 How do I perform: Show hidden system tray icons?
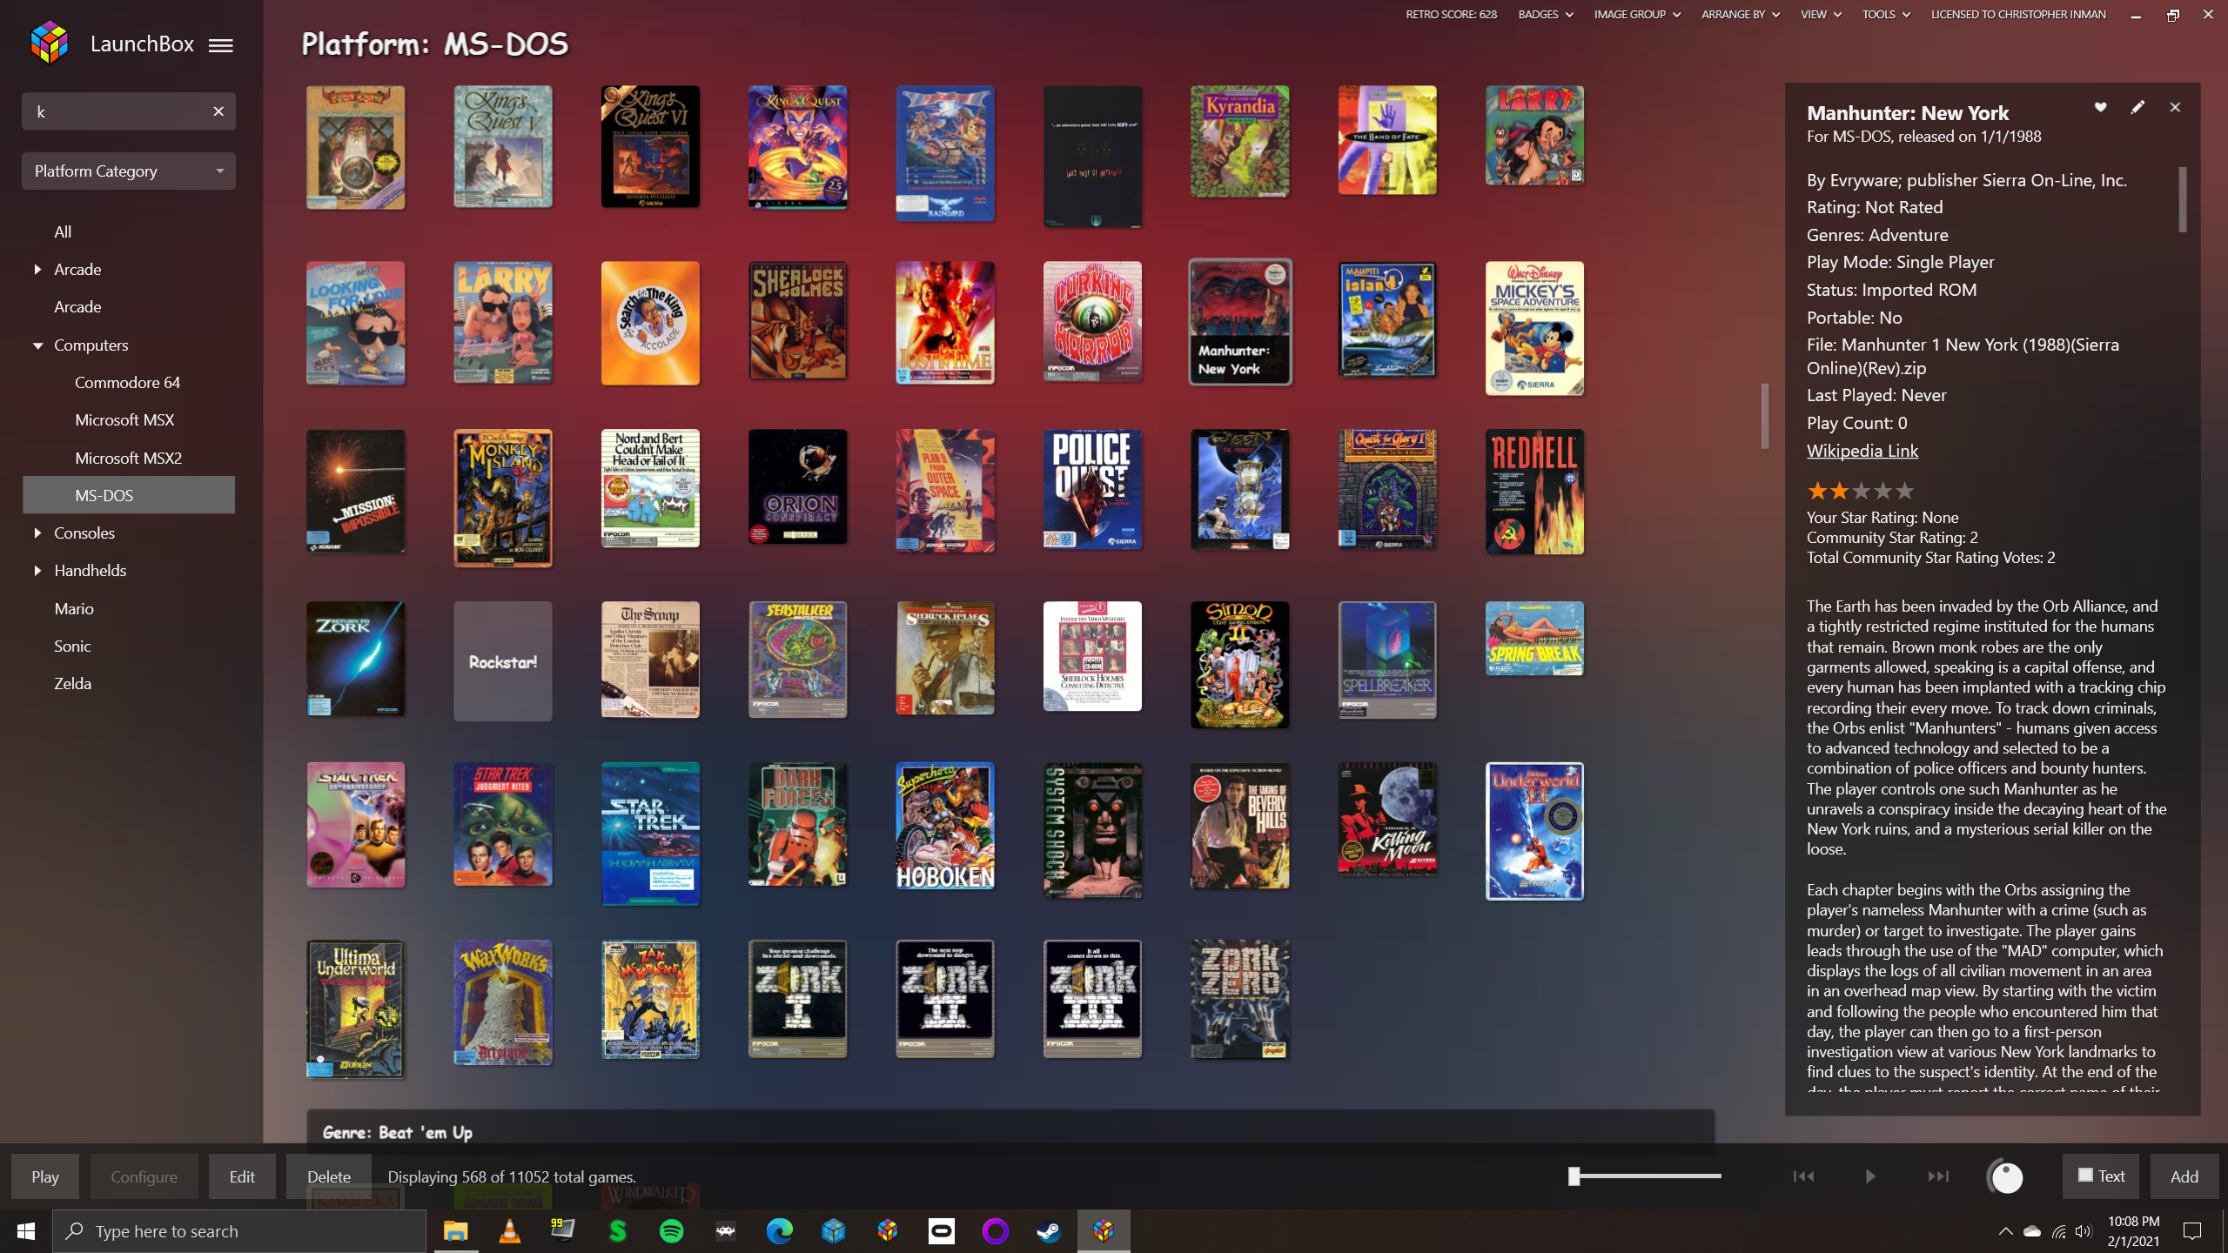2005,1231
